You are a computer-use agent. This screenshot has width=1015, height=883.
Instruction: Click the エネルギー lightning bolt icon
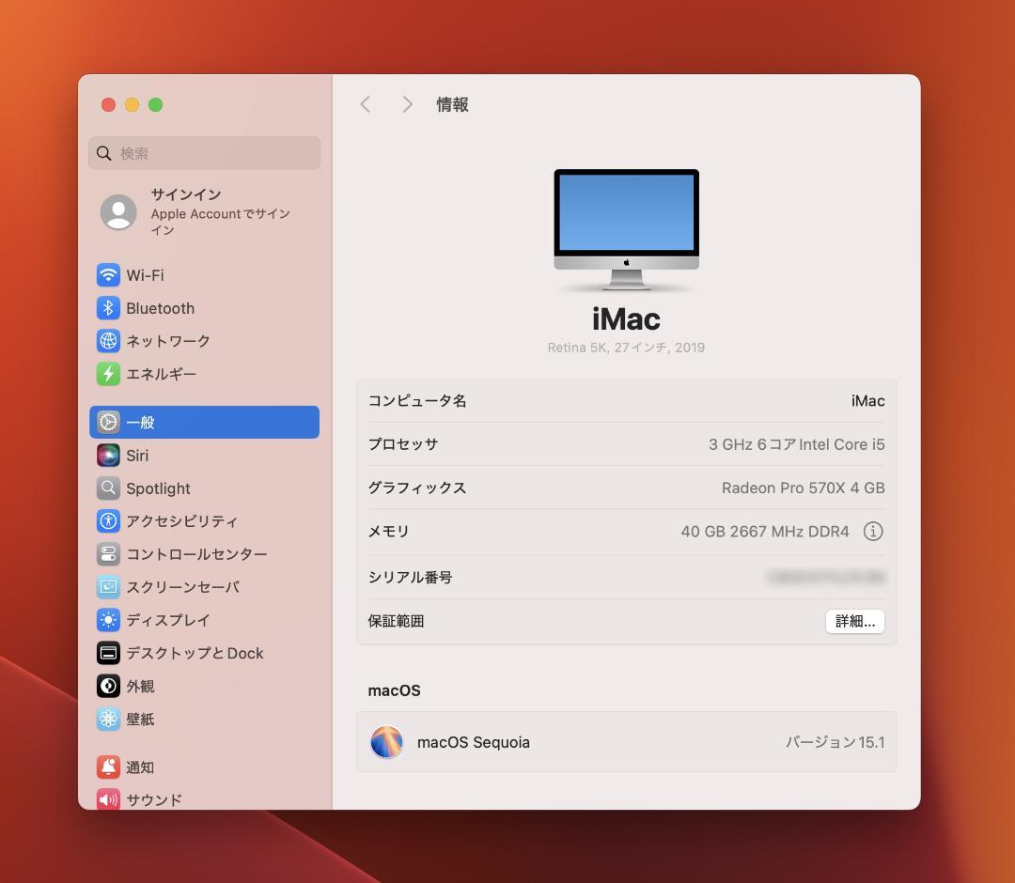(107, 373)
